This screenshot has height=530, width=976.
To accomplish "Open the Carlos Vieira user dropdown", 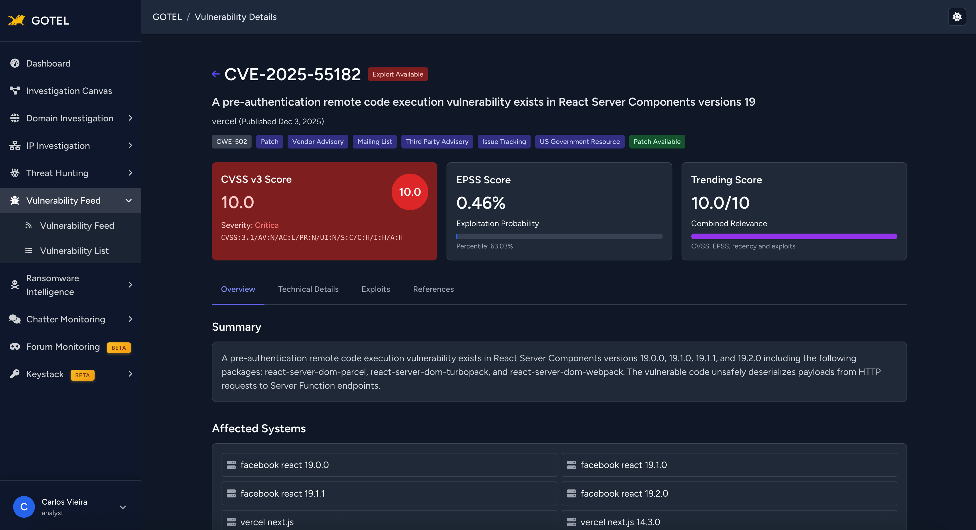I will [x=123, y=507].
